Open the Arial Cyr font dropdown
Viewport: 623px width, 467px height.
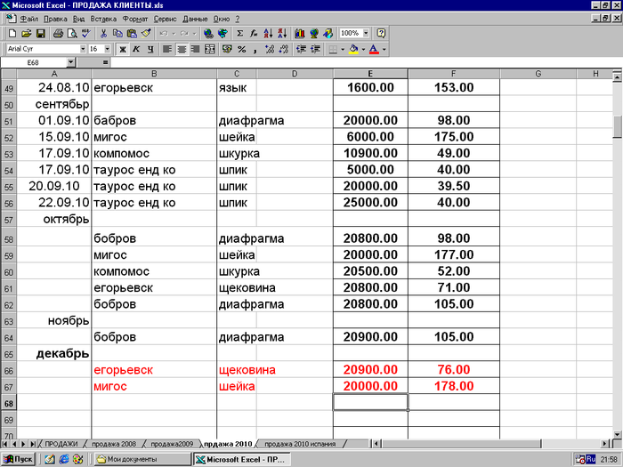pyautogui.click(x=83, y=49)
